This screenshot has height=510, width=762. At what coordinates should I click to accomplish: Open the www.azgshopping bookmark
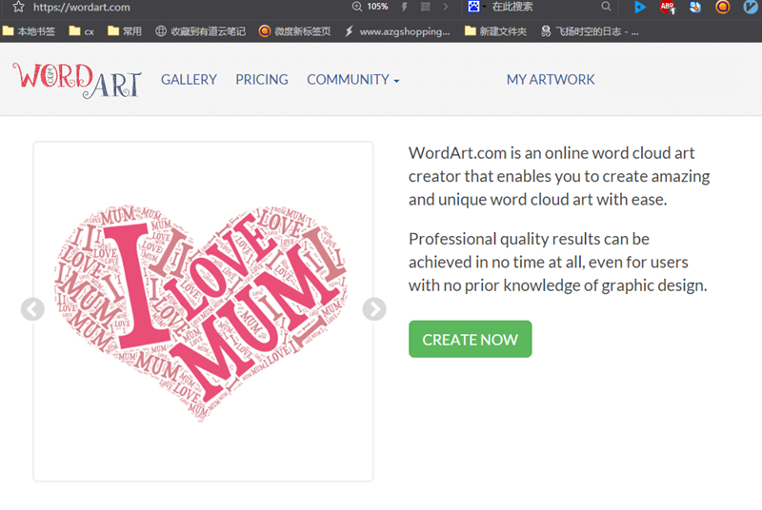click(397, 31)
